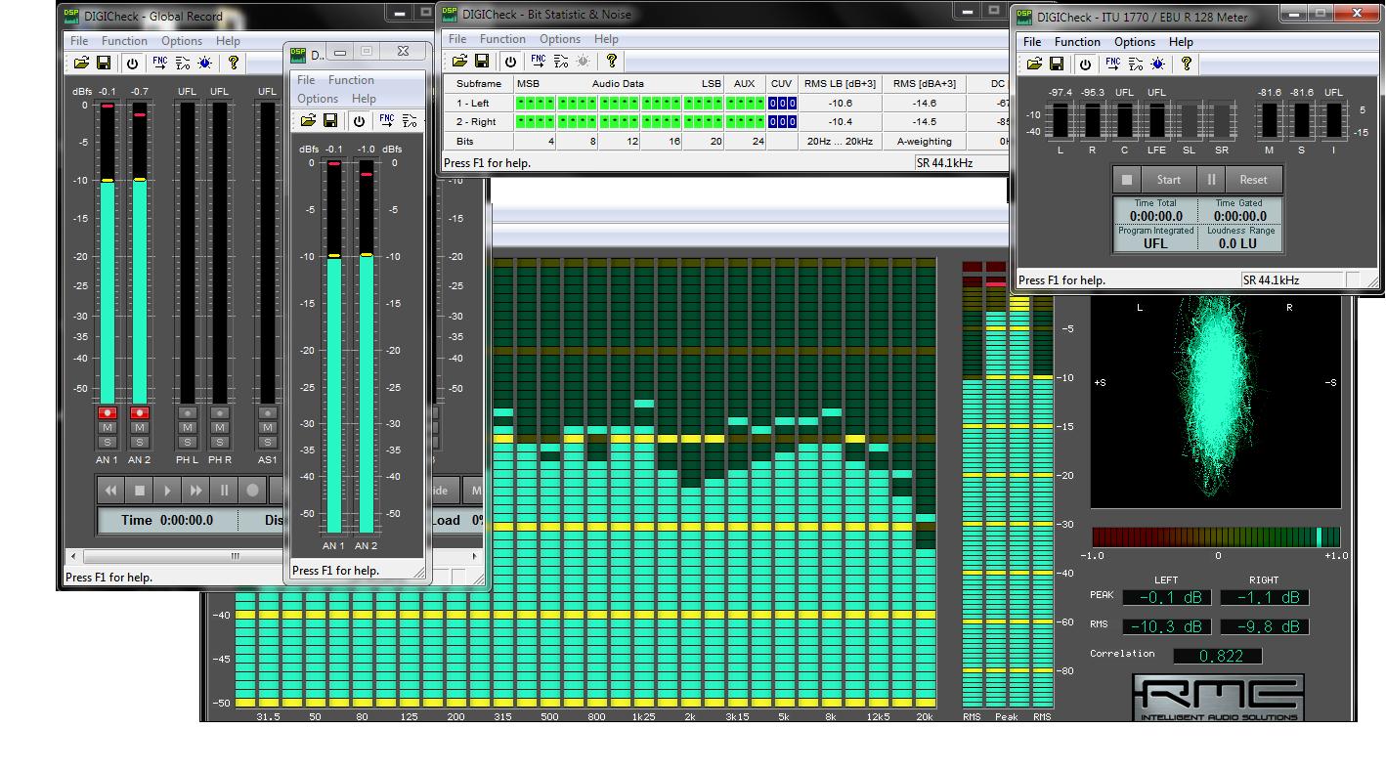Open input/output settings icon in Bit Statistic toolbar
Screen dimensions: 1386x772
tap(561, 61)
